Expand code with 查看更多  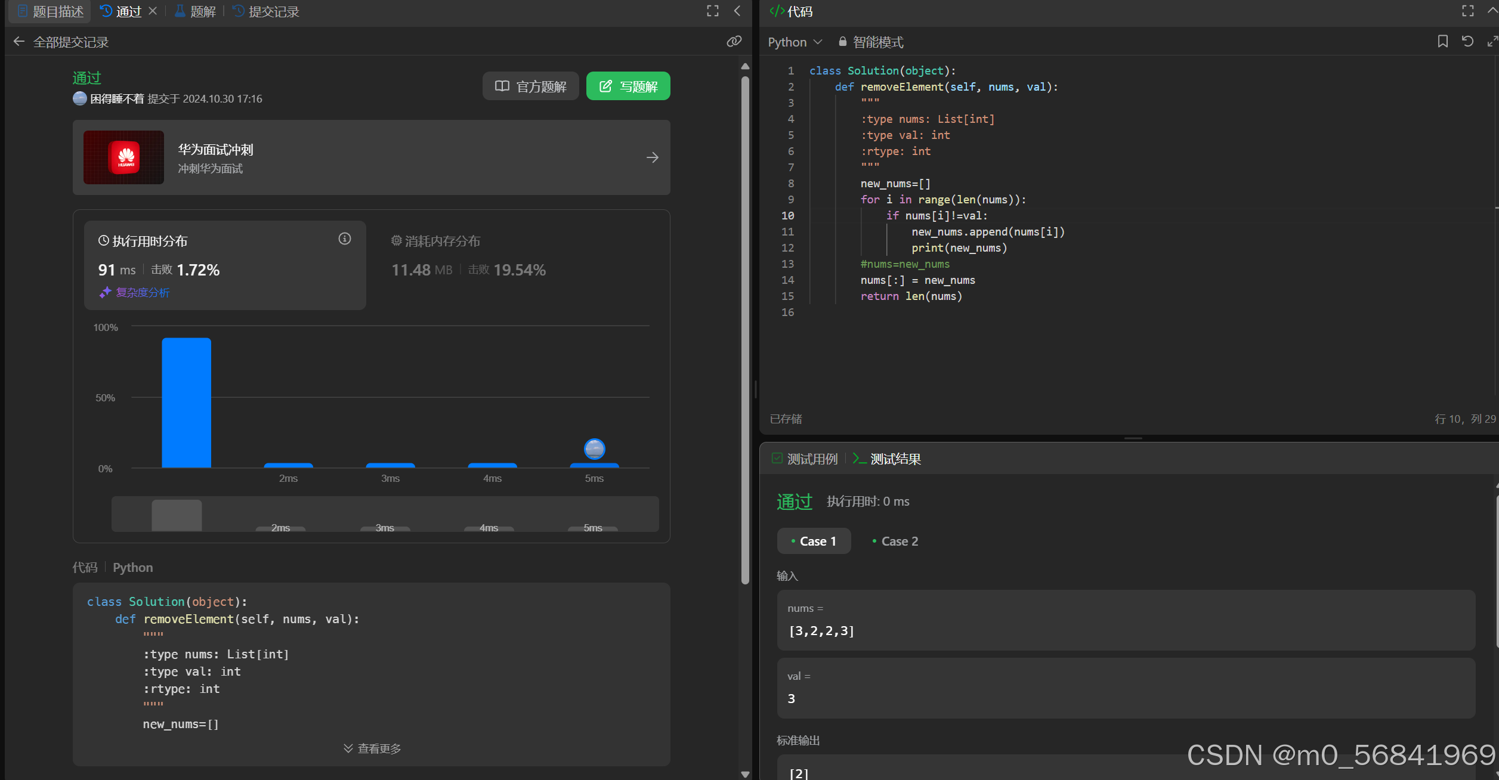372,748
